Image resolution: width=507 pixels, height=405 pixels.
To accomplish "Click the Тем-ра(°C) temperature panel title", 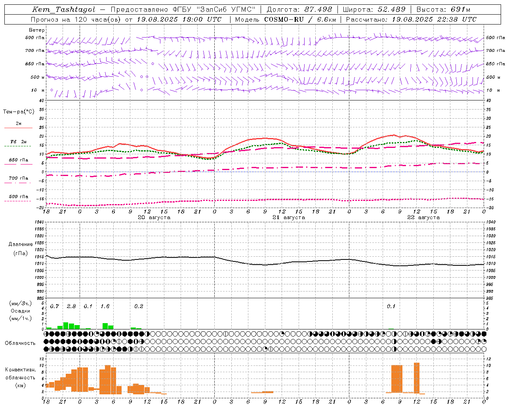I will (19, 112).
